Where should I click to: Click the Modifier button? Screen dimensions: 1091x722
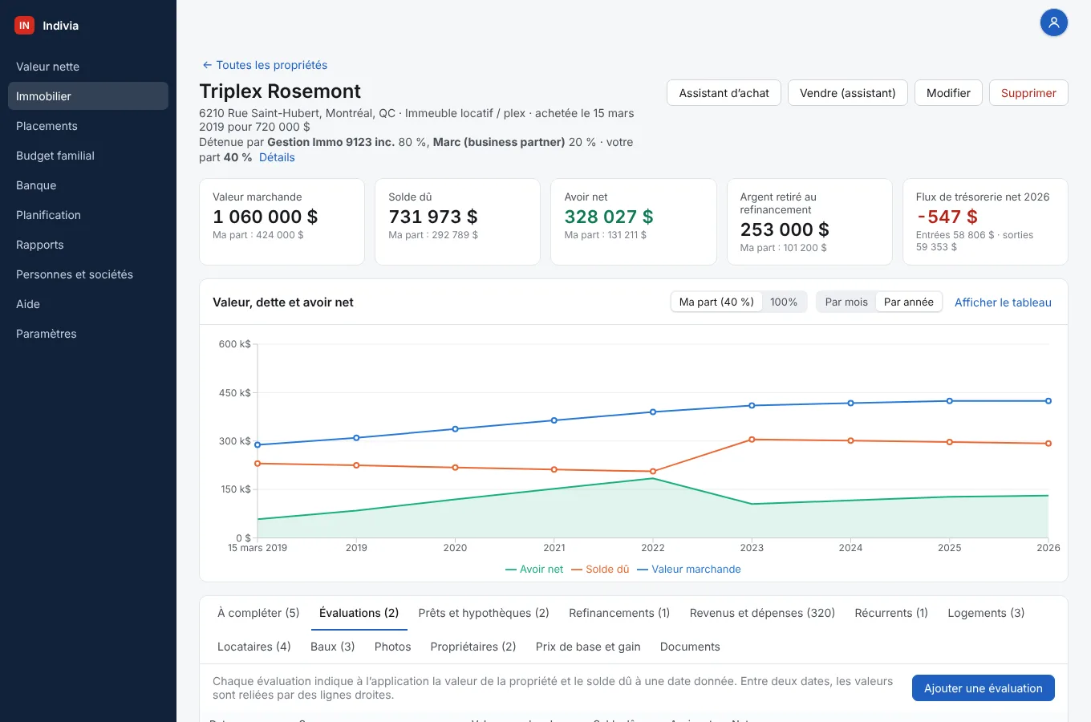(x=948, y=93)
